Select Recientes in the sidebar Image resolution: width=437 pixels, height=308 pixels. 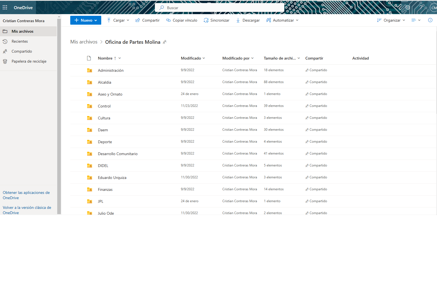(20, 41)
